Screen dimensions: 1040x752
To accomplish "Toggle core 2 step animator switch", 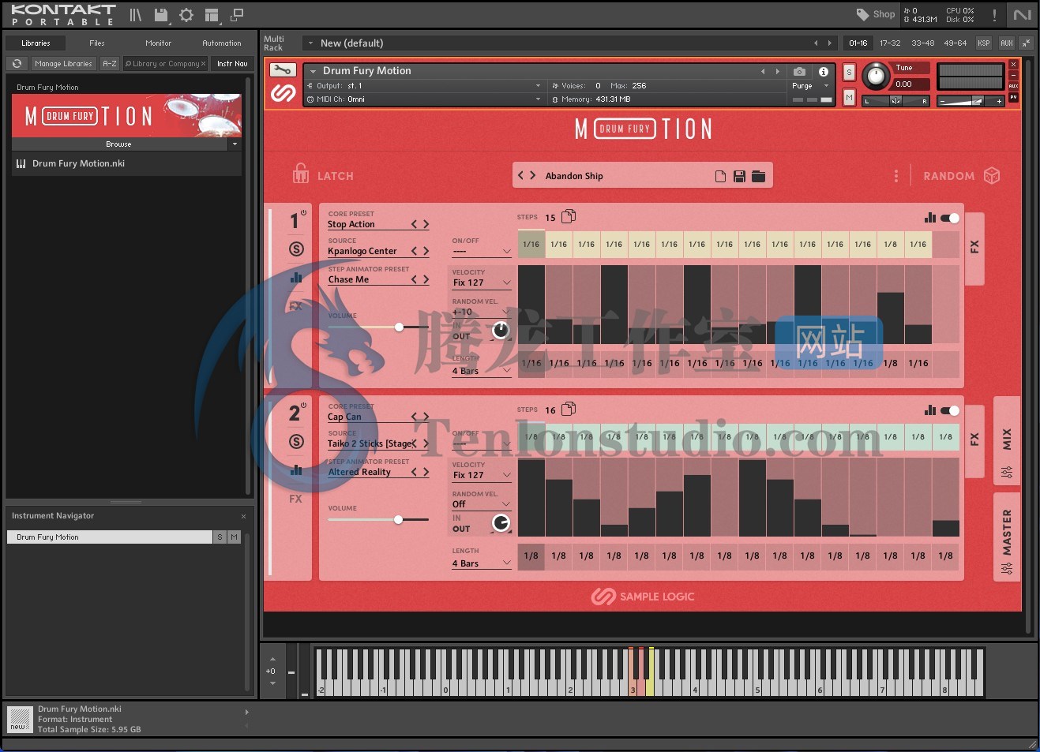I will (x=950, y=410).
